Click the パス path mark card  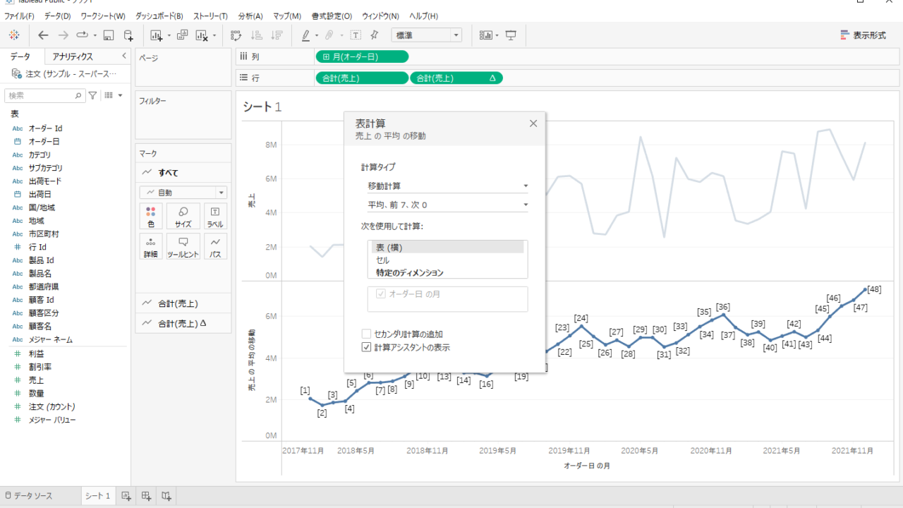pos(215,247)
